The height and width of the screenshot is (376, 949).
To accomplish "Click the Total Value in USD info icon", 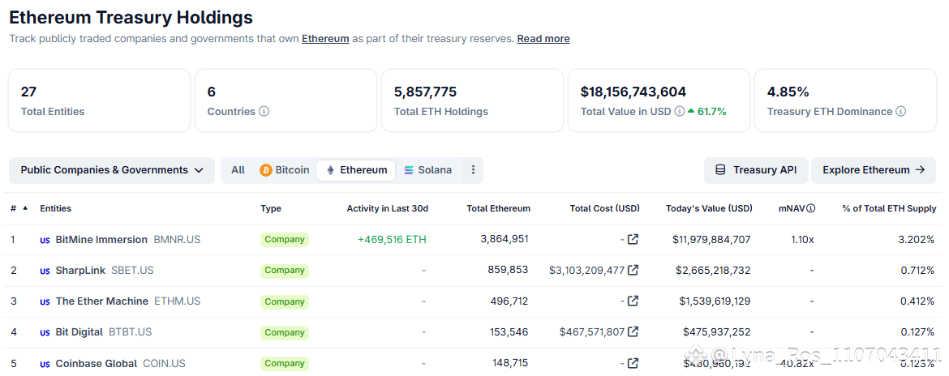I will (x=679, y=112).
